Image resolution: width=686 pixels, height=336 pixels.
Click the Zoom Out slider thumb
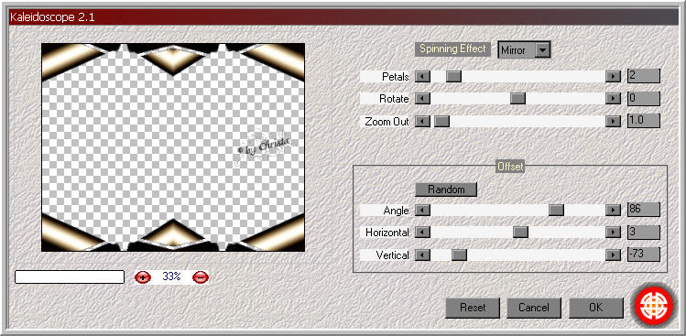[x=441, y=121]
